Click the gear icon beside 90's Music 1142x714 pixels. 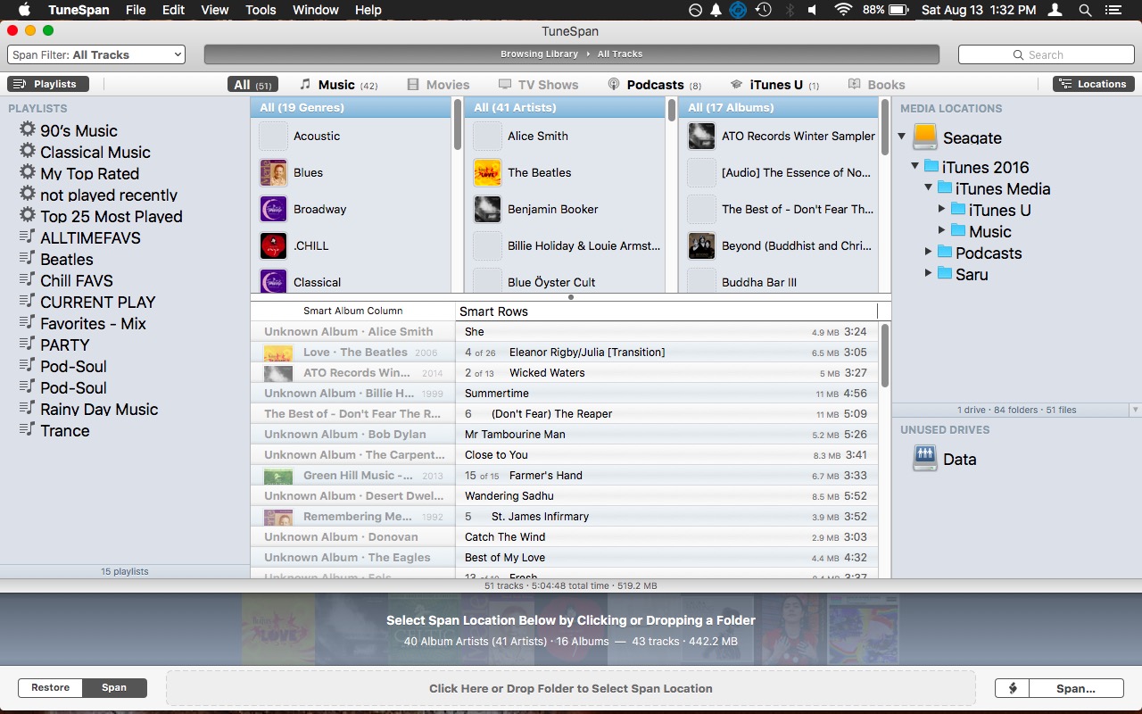(28, 130)
